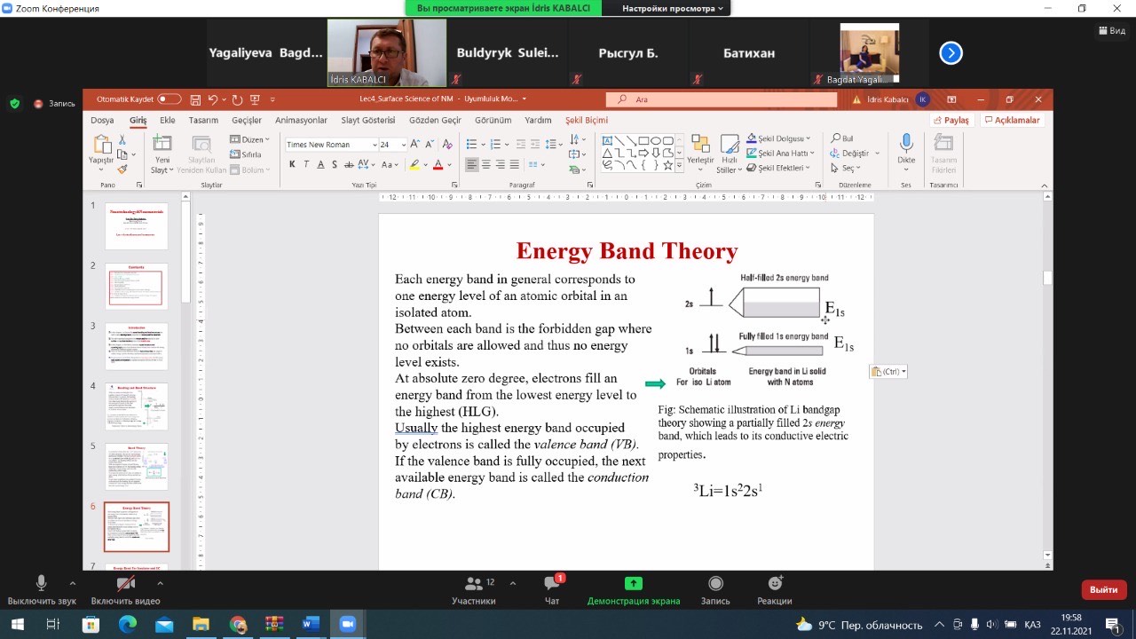Open the Zoom Chat panel

(x=552, y=583)
